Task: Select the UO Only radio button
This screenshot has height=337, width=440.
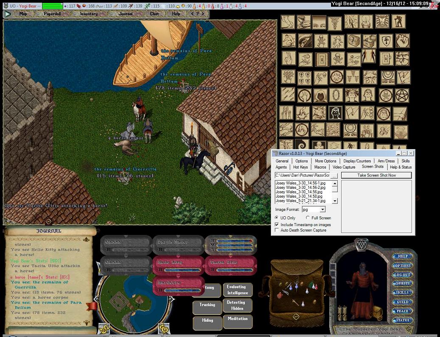Action: coord(277,218)
